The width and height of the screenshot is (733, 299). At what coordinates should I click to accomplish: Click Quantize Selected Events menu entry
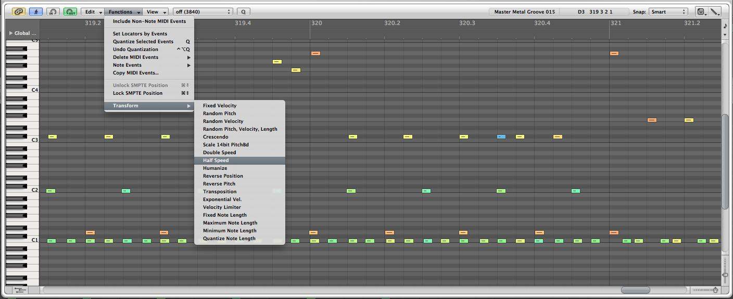point(143,42)
